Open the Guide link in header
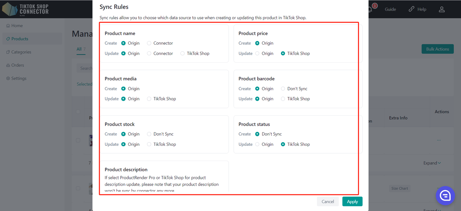The width and height of the screenshot is (461, 211). coord(390,9)
